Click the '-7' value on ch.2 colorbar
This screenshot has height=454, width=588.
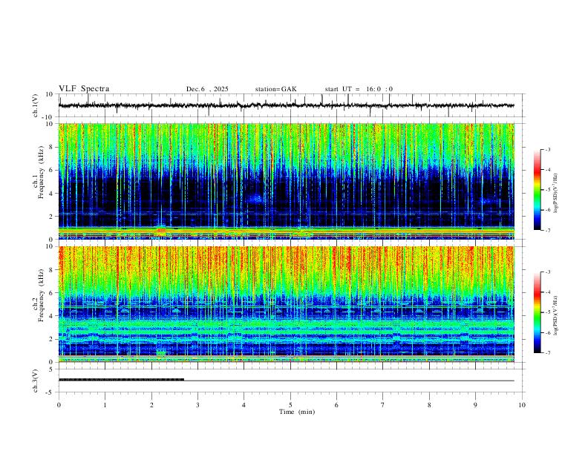(x=547, y=353)
